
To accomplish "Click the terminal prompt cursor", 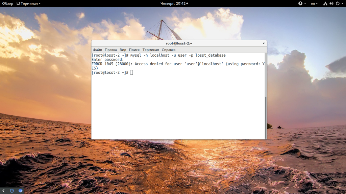I will 131,73.
